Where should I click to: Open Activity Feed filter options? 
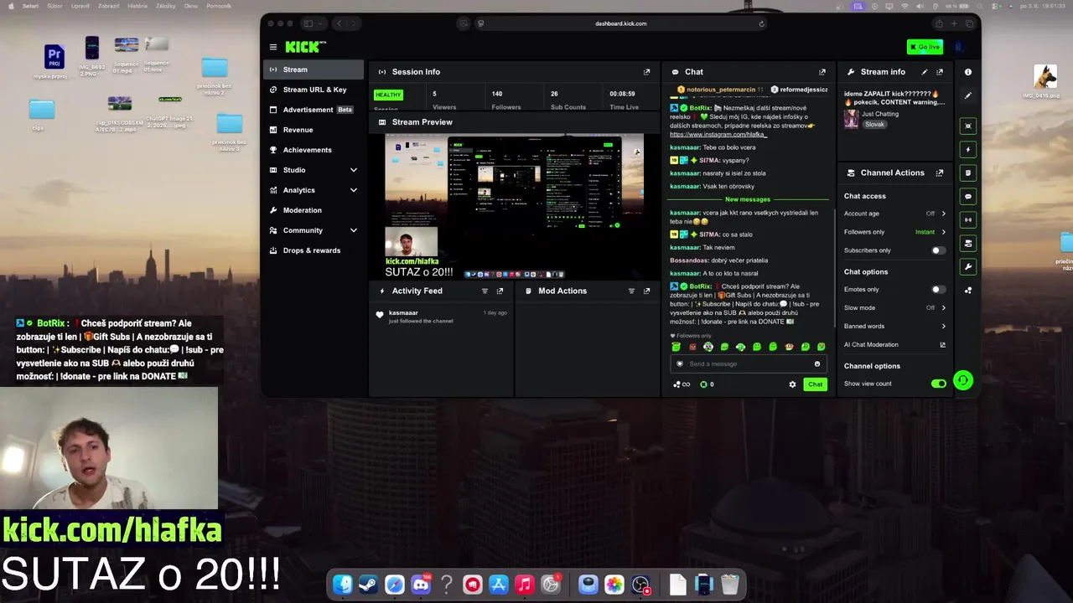click(485, 291)
